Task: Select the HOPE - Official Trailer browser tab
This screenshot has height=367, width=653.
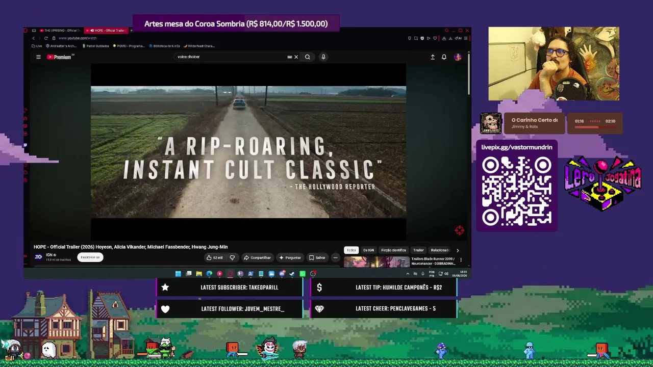Action: tap(106, 31)
